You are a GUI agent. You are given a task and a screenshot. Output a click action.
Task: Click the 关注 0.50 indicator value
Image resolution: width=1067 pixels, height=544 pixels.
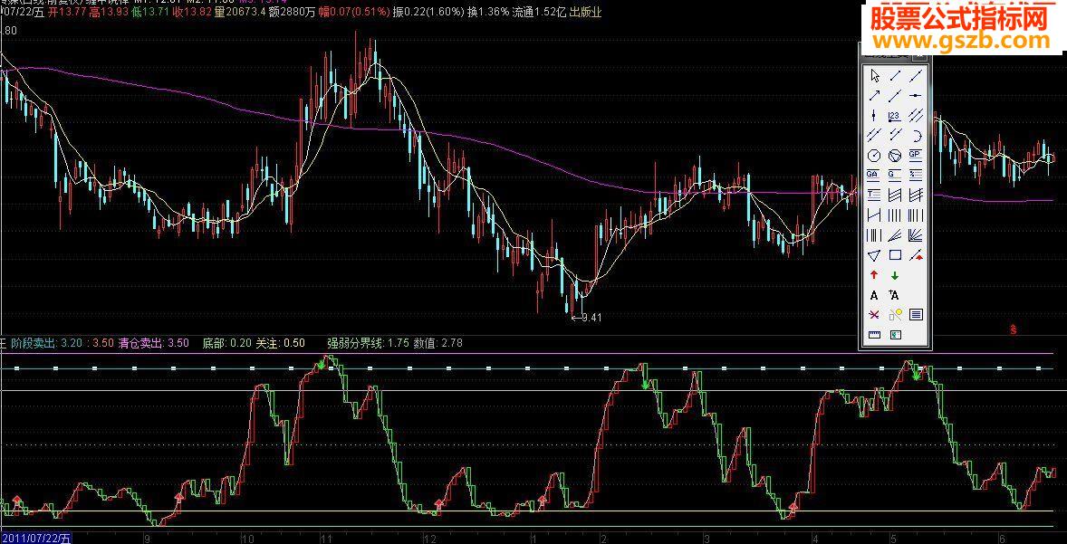[x=280, y=343]
